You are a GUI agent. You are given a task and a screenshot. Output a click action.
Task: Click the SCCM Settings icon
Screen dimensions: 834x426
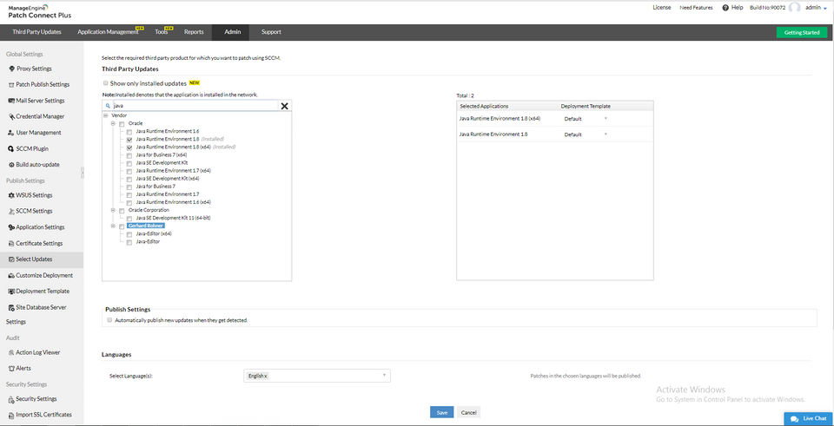(x=11, y=211)
